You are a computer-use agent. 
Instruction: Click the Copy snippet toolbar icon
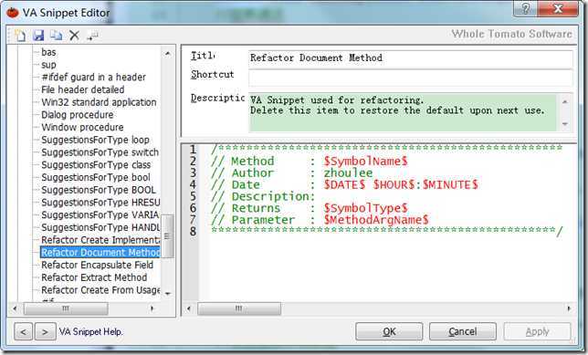[x=57, y=36]
